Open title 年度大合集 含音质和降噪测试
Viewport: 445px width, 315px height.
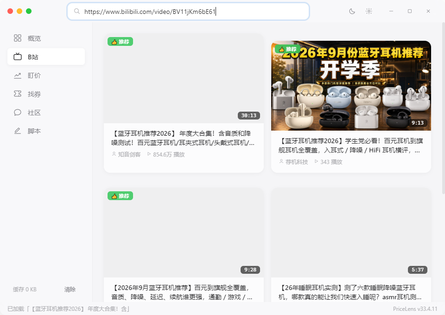(183, 138)
